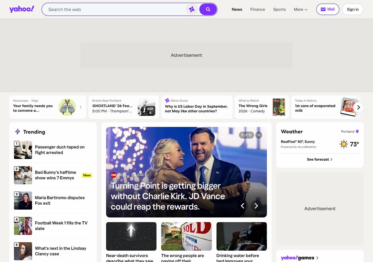This screenshot has height=262, width=373.
Task: Click the Yahoo logo
Action: (x=22, y=9)
